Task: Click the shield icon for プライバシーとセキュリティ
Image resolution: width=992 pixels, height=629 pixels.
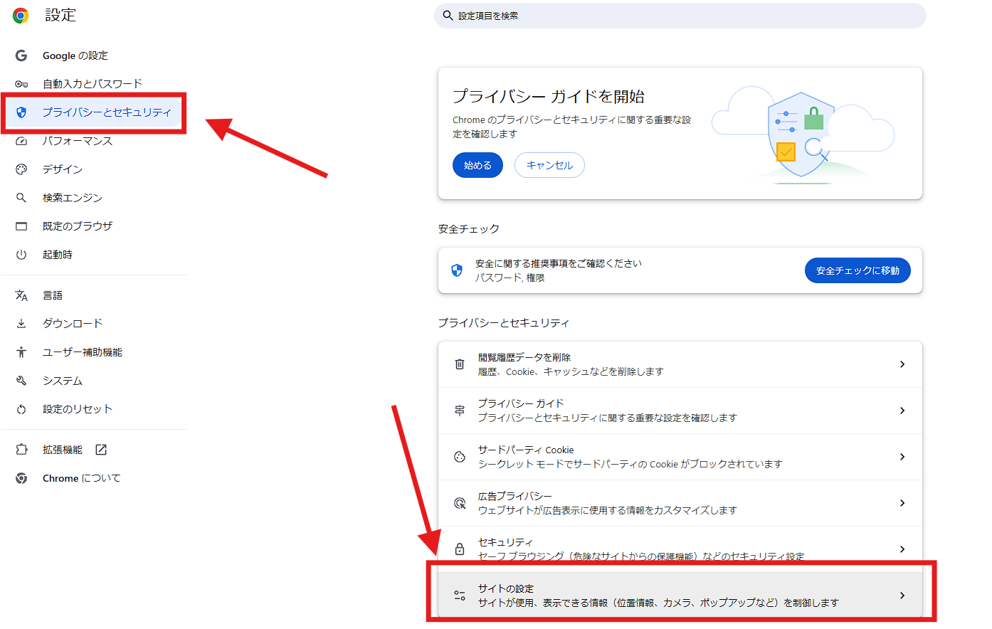Action: point(21,112)
